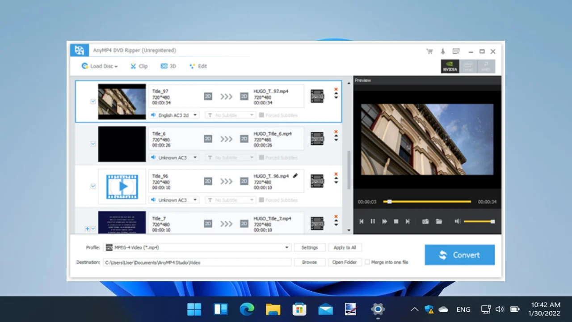Viewport: 572px width, 322px height.
Task: Open output format film icon for Title_97
Action: tap(317, 96)
